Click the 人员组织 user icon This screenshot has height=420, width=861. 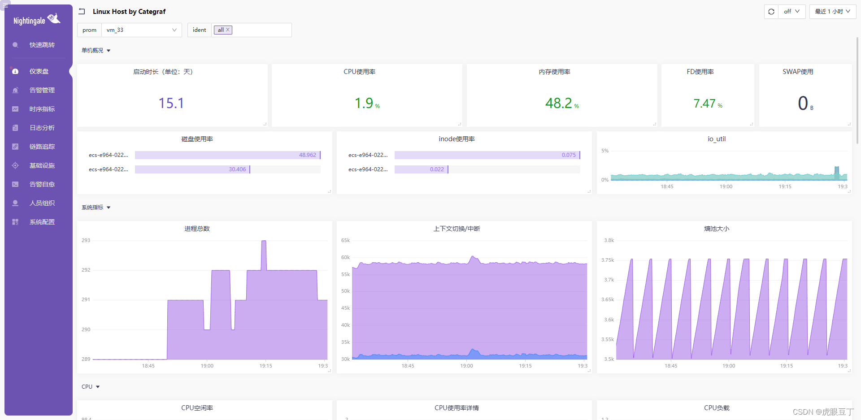[x=15, y=203]
